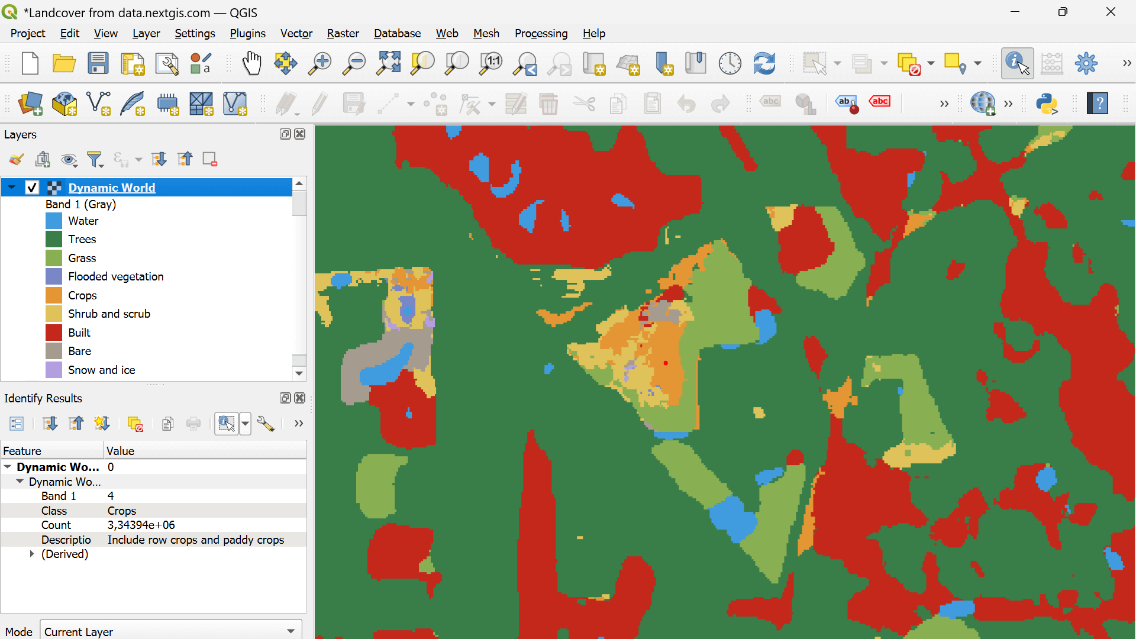Collapse all layers in Layers panel

point(185,159)
